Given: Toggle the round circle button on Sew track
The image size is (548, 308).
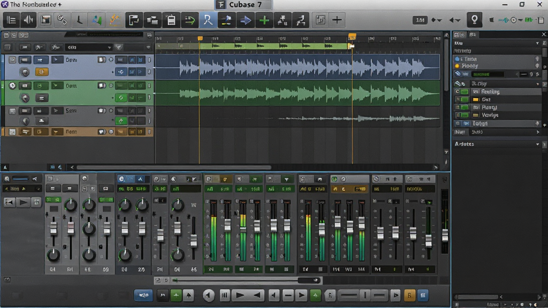Looking at the screenshot, I should click(x=111, y=111).
